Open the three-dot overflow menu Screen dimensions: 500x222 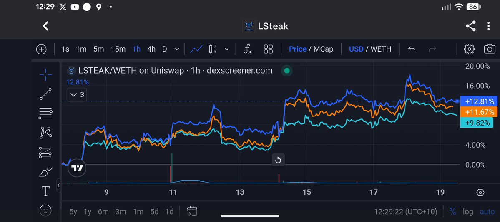tap(488, 26)
